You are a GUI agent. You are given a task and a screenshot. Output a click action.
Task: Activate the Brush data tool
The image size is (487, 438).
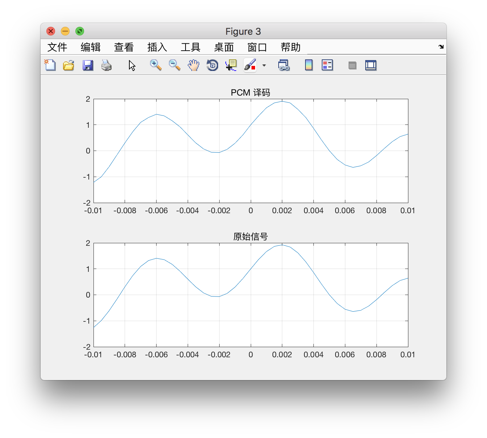pos(249,65)
